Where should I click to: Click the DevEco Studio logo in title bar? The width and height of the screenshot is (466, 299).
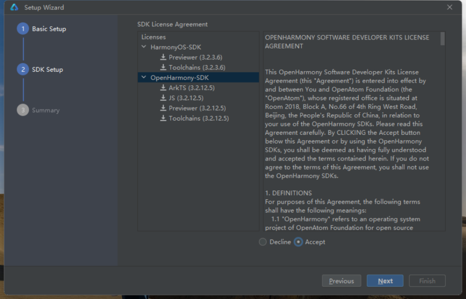[x=14, y=7]
